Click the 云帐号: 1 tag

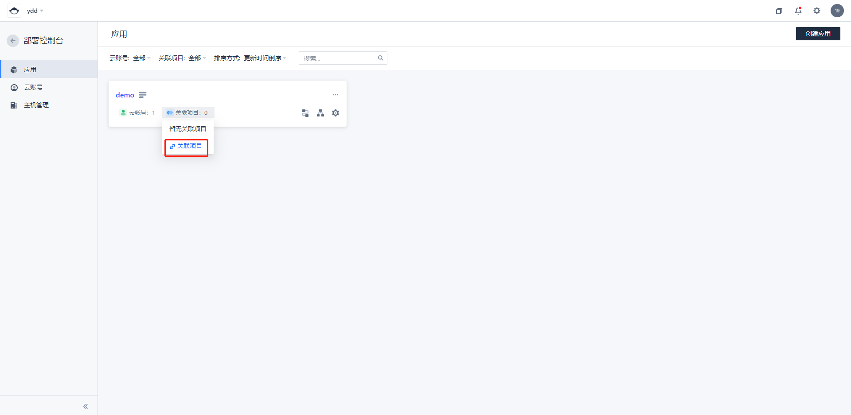(138, 112)
